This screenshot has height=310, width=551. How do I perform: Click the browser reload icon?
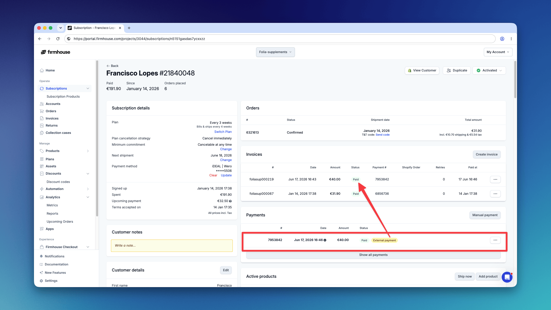pos(58,39)
